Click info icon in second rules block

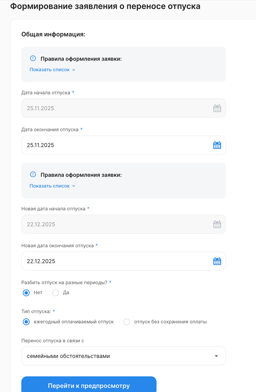pyautogui.click(x=33, y=174)
